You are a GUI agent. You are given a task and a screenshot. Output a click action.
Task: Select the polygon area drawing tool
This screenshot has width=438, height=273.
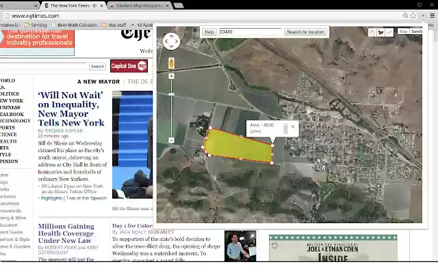coord(381,33)
